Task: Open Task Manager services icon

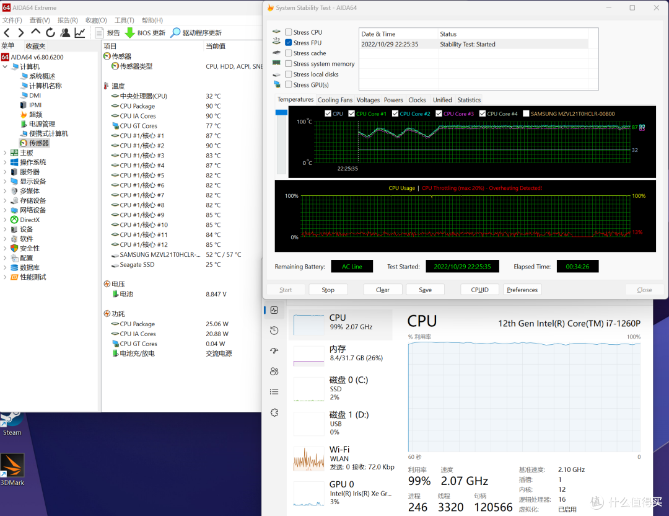Action: pos(274,412)
